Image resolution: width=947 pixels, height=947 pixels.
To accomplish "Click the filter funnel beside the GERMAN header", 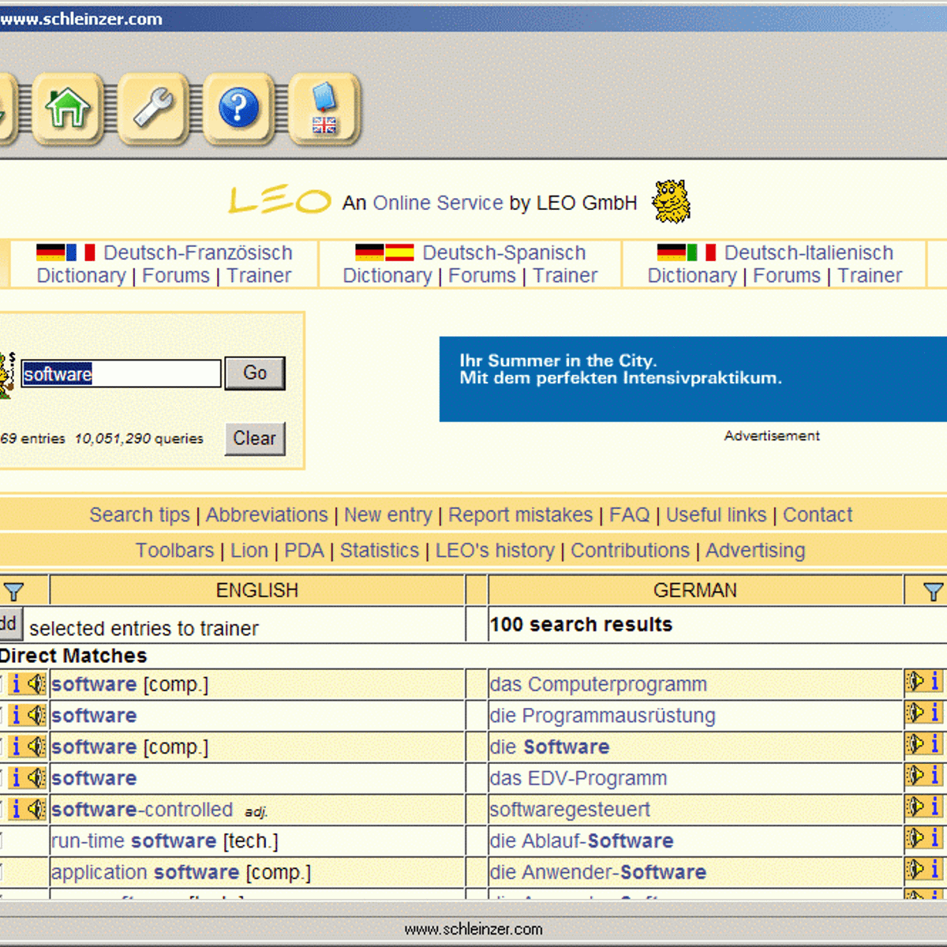I will pos(933,591).
